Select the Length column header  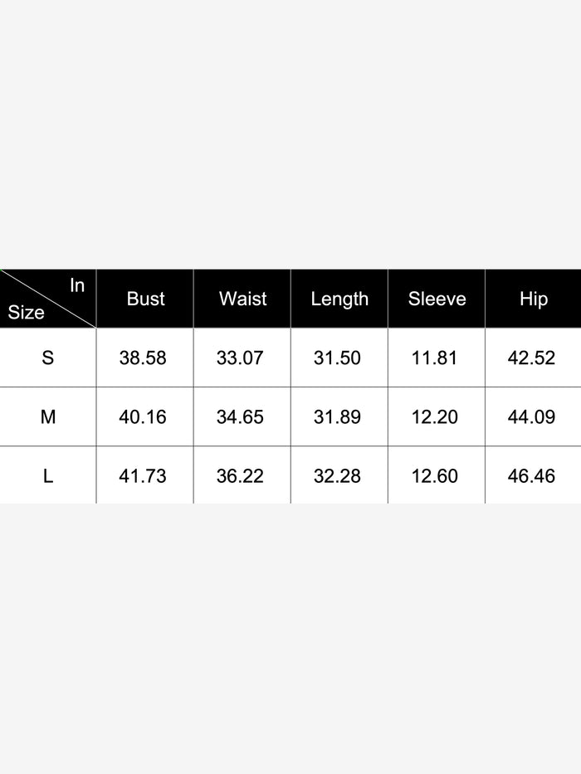pyautogui.click(x=339, y=299)
